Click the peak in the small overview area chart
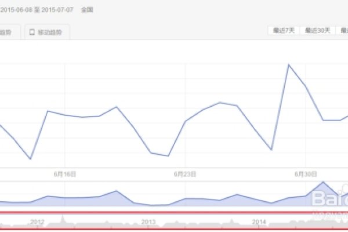 coord(323,182)
